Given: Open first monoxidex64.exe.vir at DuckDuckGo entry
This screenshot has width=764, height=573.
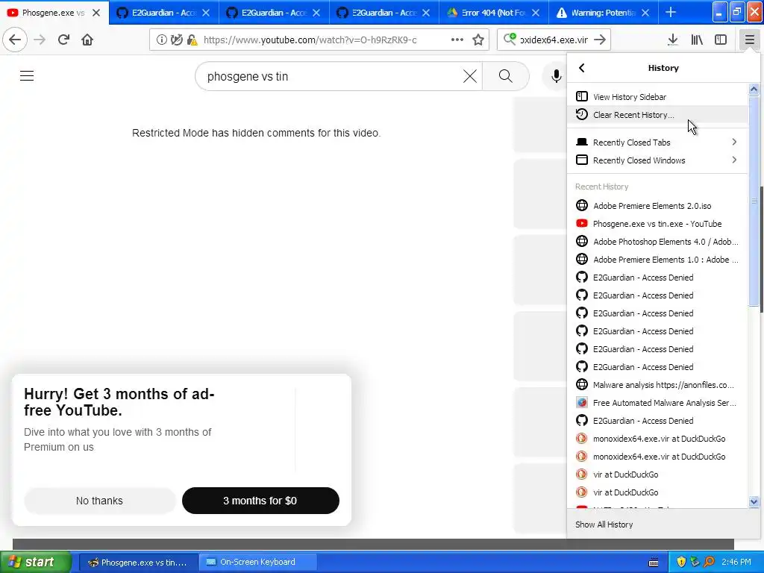Looking at the screenshot, I should pyautogui.click(x=657, y=439).
